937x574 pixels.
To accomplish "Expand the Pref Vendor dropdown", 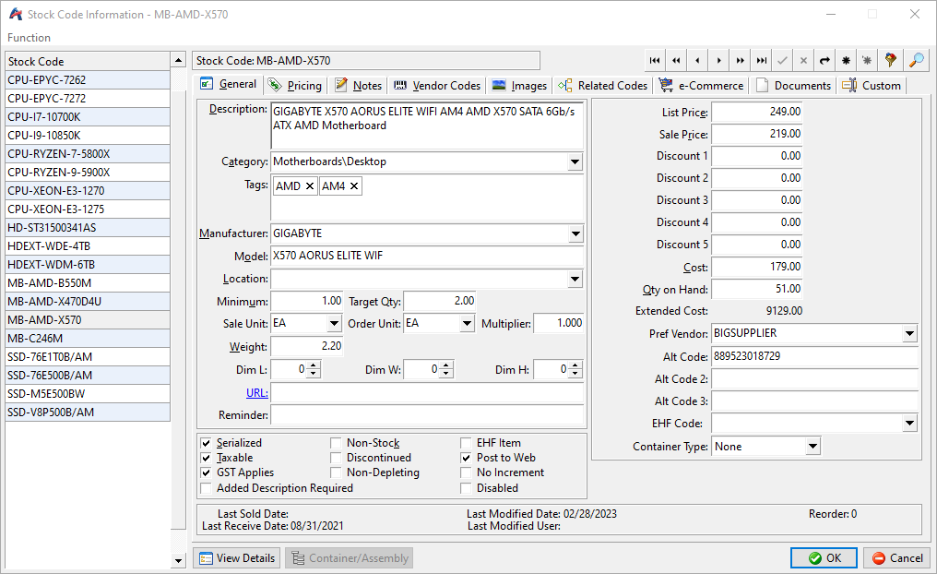I will (x=909, y=334).
